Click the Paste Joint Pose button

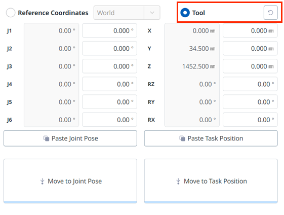70,138
